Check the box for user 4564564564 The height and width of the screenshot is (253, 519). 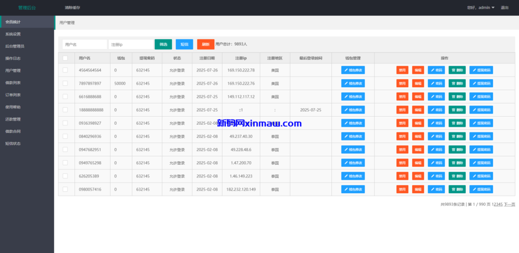coord(65,70)
